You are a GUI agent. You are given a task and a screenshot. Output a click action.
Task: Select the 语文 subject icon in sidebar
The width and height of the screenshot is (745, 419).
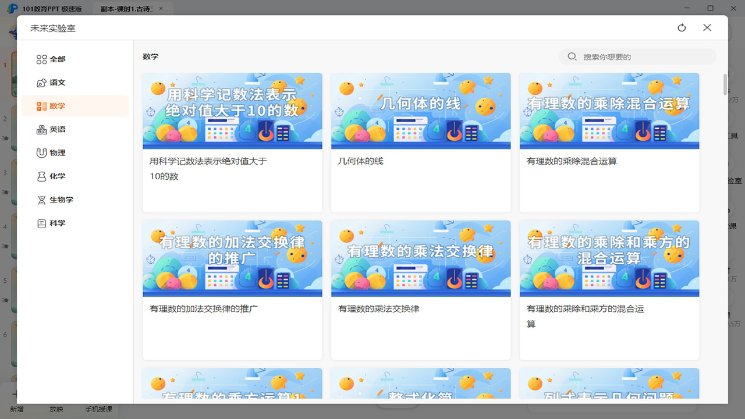coord(41,82)
